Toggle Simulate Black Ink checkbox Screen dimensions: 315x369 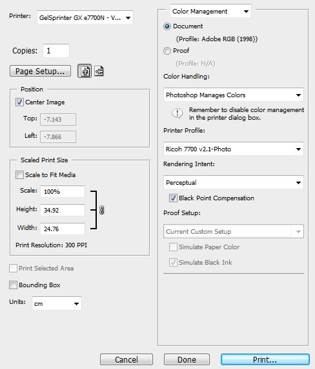[173, 262]
